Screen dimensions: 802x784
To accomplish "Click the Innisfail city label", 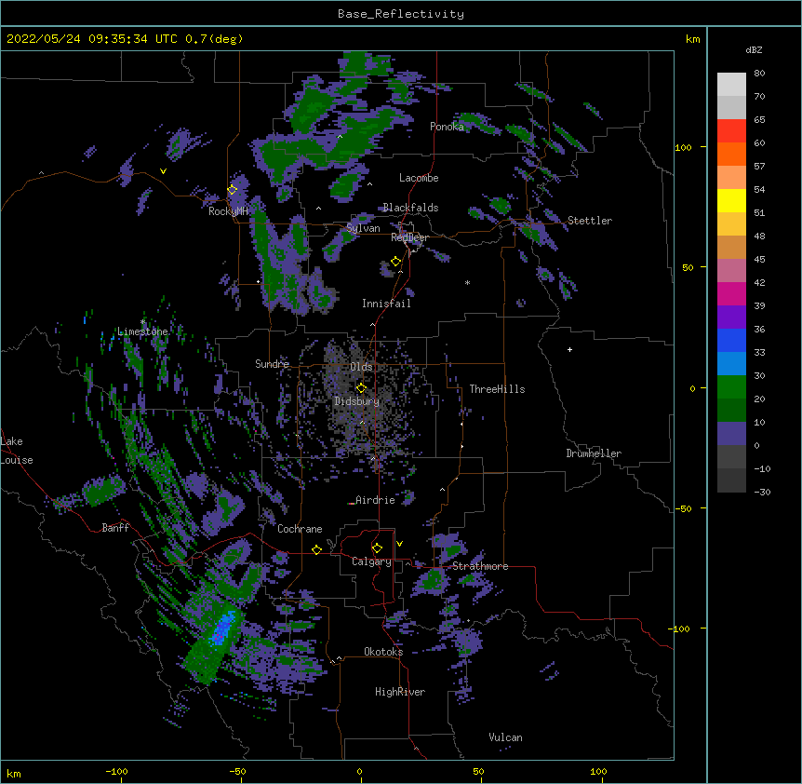I will tap(386, 304).
